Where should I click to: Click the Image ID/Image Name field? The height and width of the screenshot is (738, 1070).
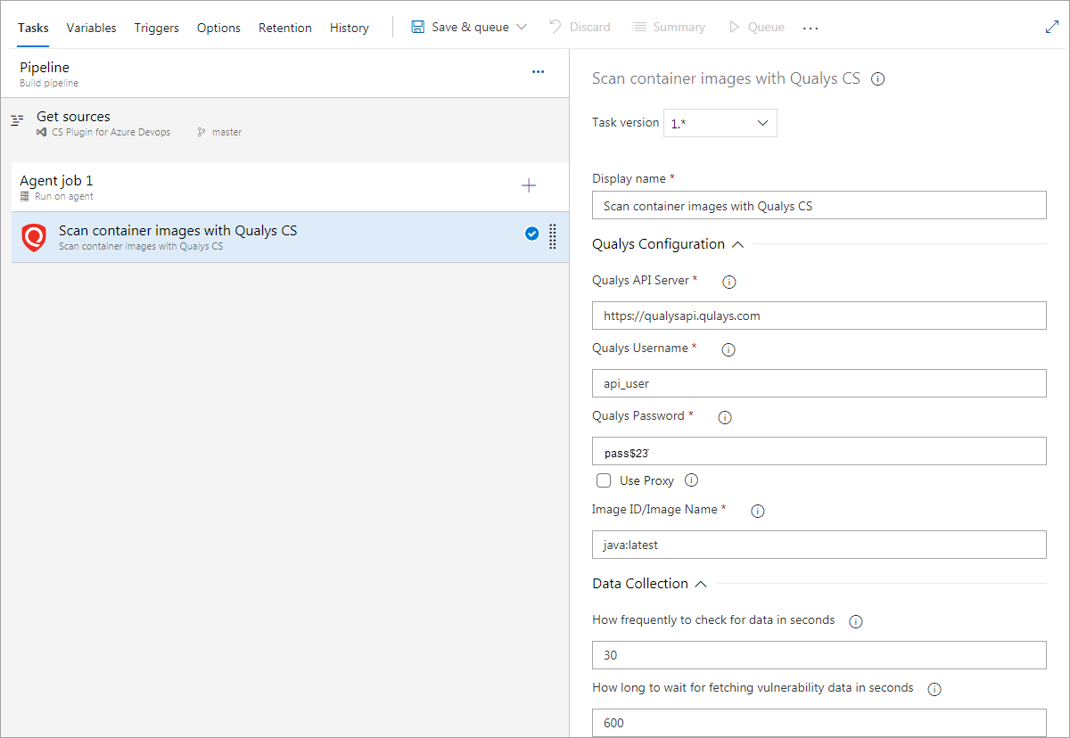tap(819, 545)
